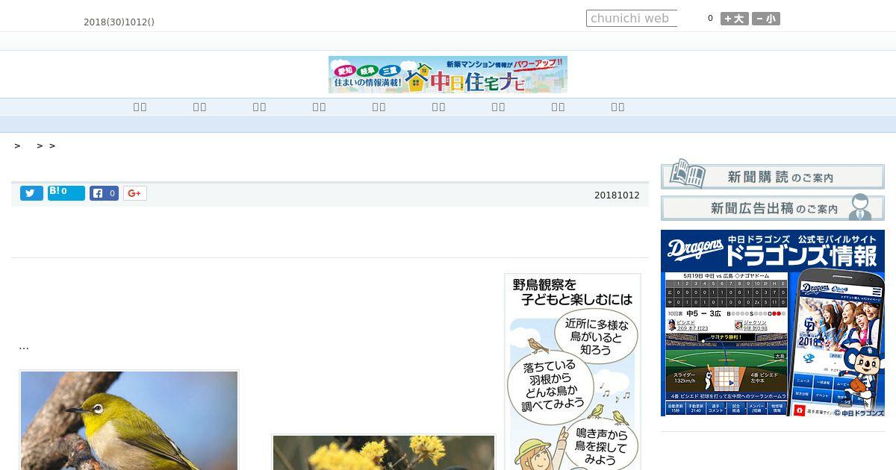Open the 野鳥観察を子どもと楽しむには illustration
This screenshot has width=896, height=470.
pyautogui.click(x=573, y=372)
